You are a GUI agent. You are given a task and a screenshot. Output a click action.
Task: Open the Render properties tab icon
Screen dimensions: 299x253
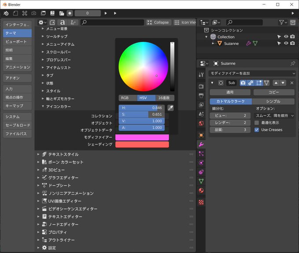pyautogui.click(x=201, y=86)
